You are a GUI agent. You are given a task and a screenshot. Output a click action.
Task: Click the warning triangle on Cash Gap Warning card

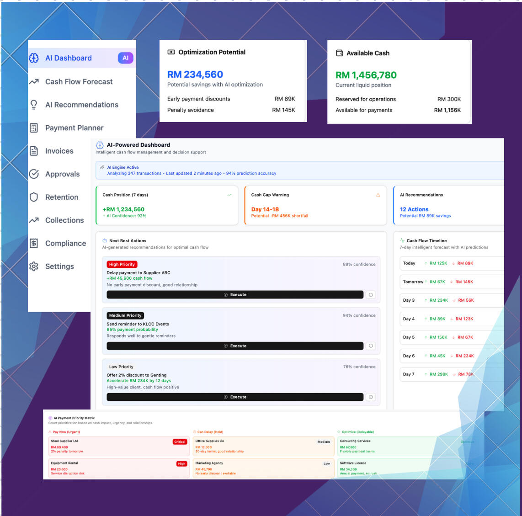tap(378, 195)
